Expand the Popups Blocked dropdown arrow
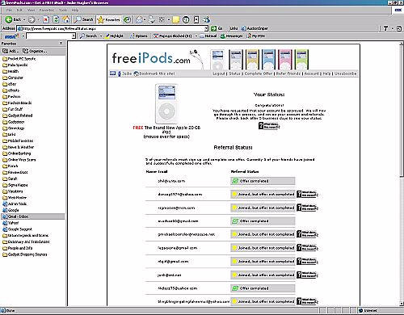404x315 pixels. click(x=196, y=36)
